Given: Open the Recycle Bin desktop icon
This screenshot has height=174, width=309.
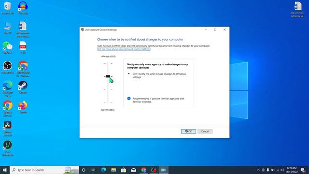Looking at the screenshot, I should point(8,8).
